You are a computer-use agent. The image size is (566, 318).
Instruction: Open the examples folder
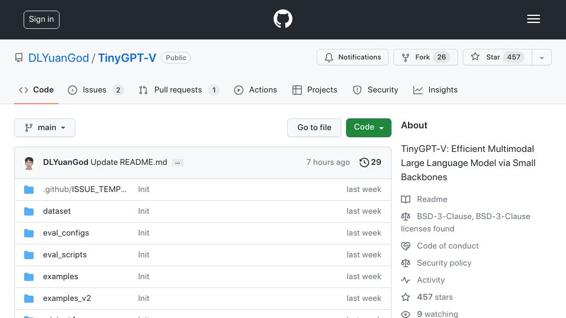[60, 277]
